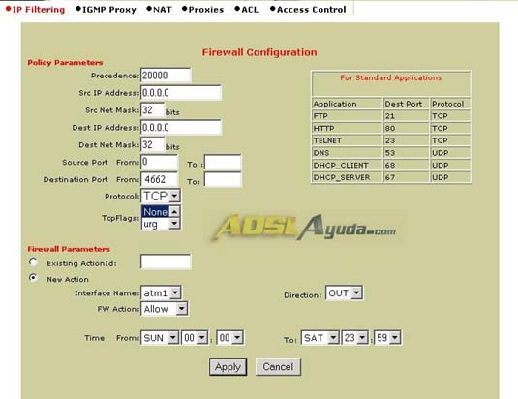The height and width of the screenshot is (399, 518).
Task: Focus the Precedence input field
Action: click(x=166, y=76)
